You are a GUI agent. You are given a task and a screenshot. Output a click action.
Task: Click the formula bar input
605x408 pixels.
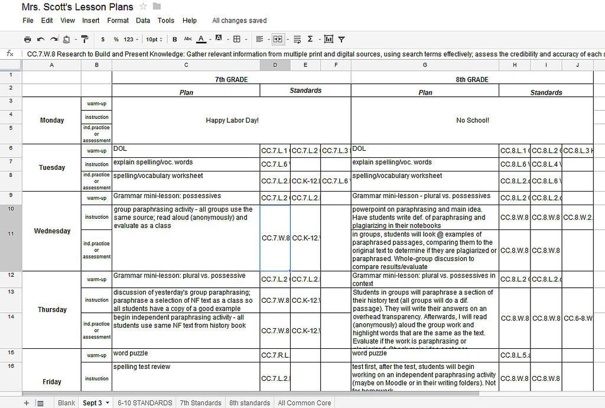tap(313, 54)
